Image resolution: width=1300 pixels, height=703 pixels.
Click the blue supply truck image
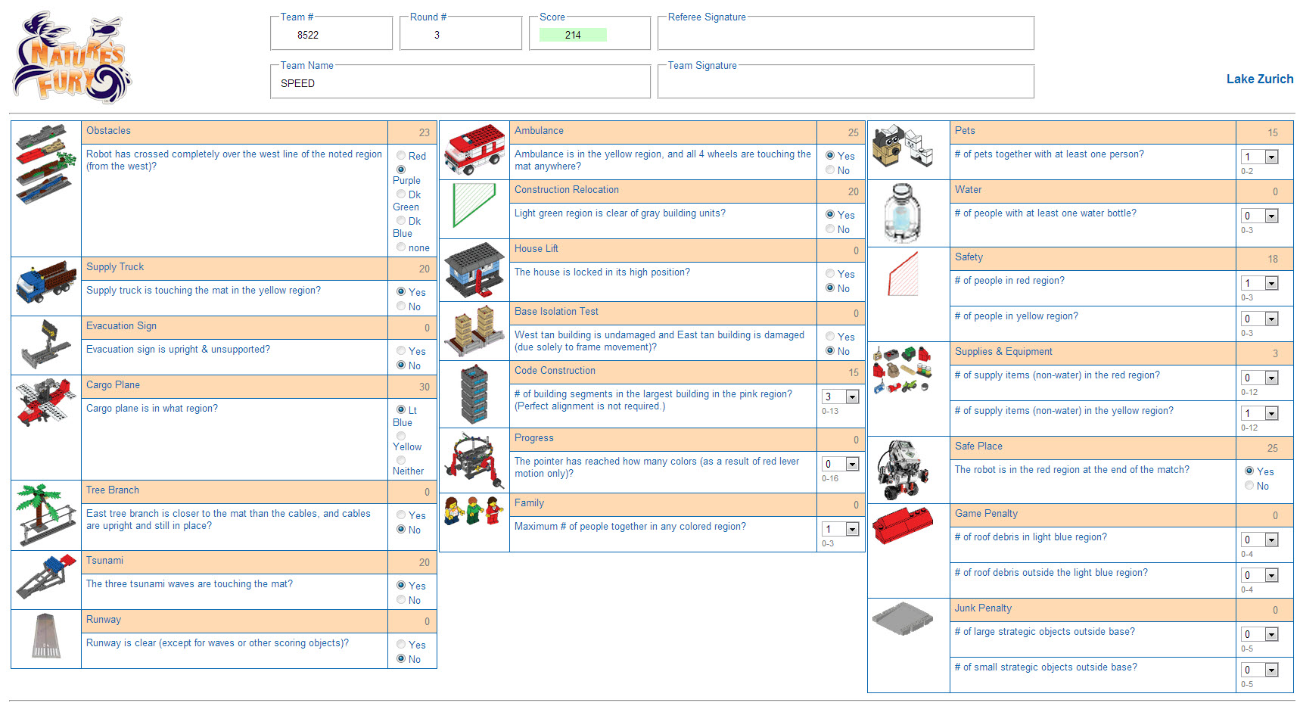pos(46,284)
